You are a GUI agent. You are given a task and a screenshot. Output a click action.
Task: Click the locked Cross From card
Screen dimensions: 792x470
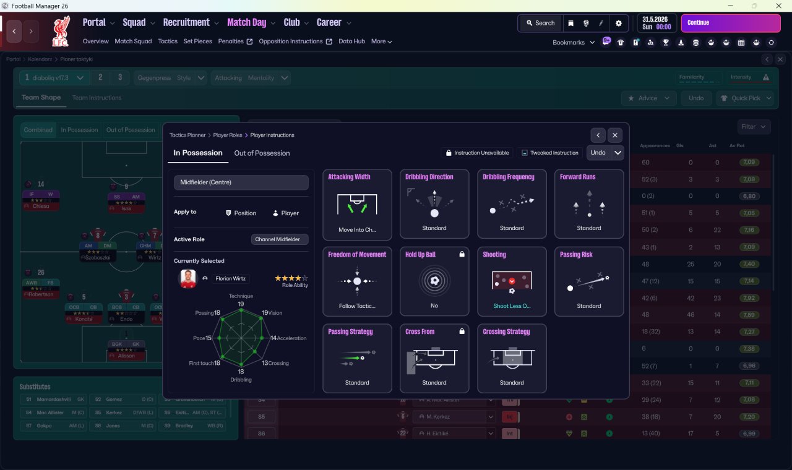434,359
